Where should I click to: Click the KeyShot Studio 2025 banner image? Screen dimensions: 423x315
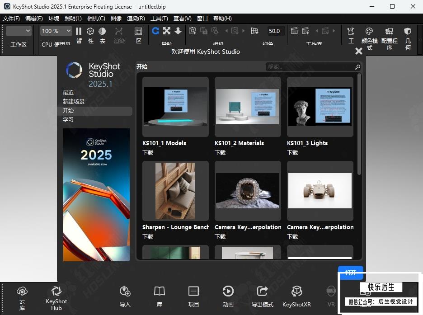(96, 195)
